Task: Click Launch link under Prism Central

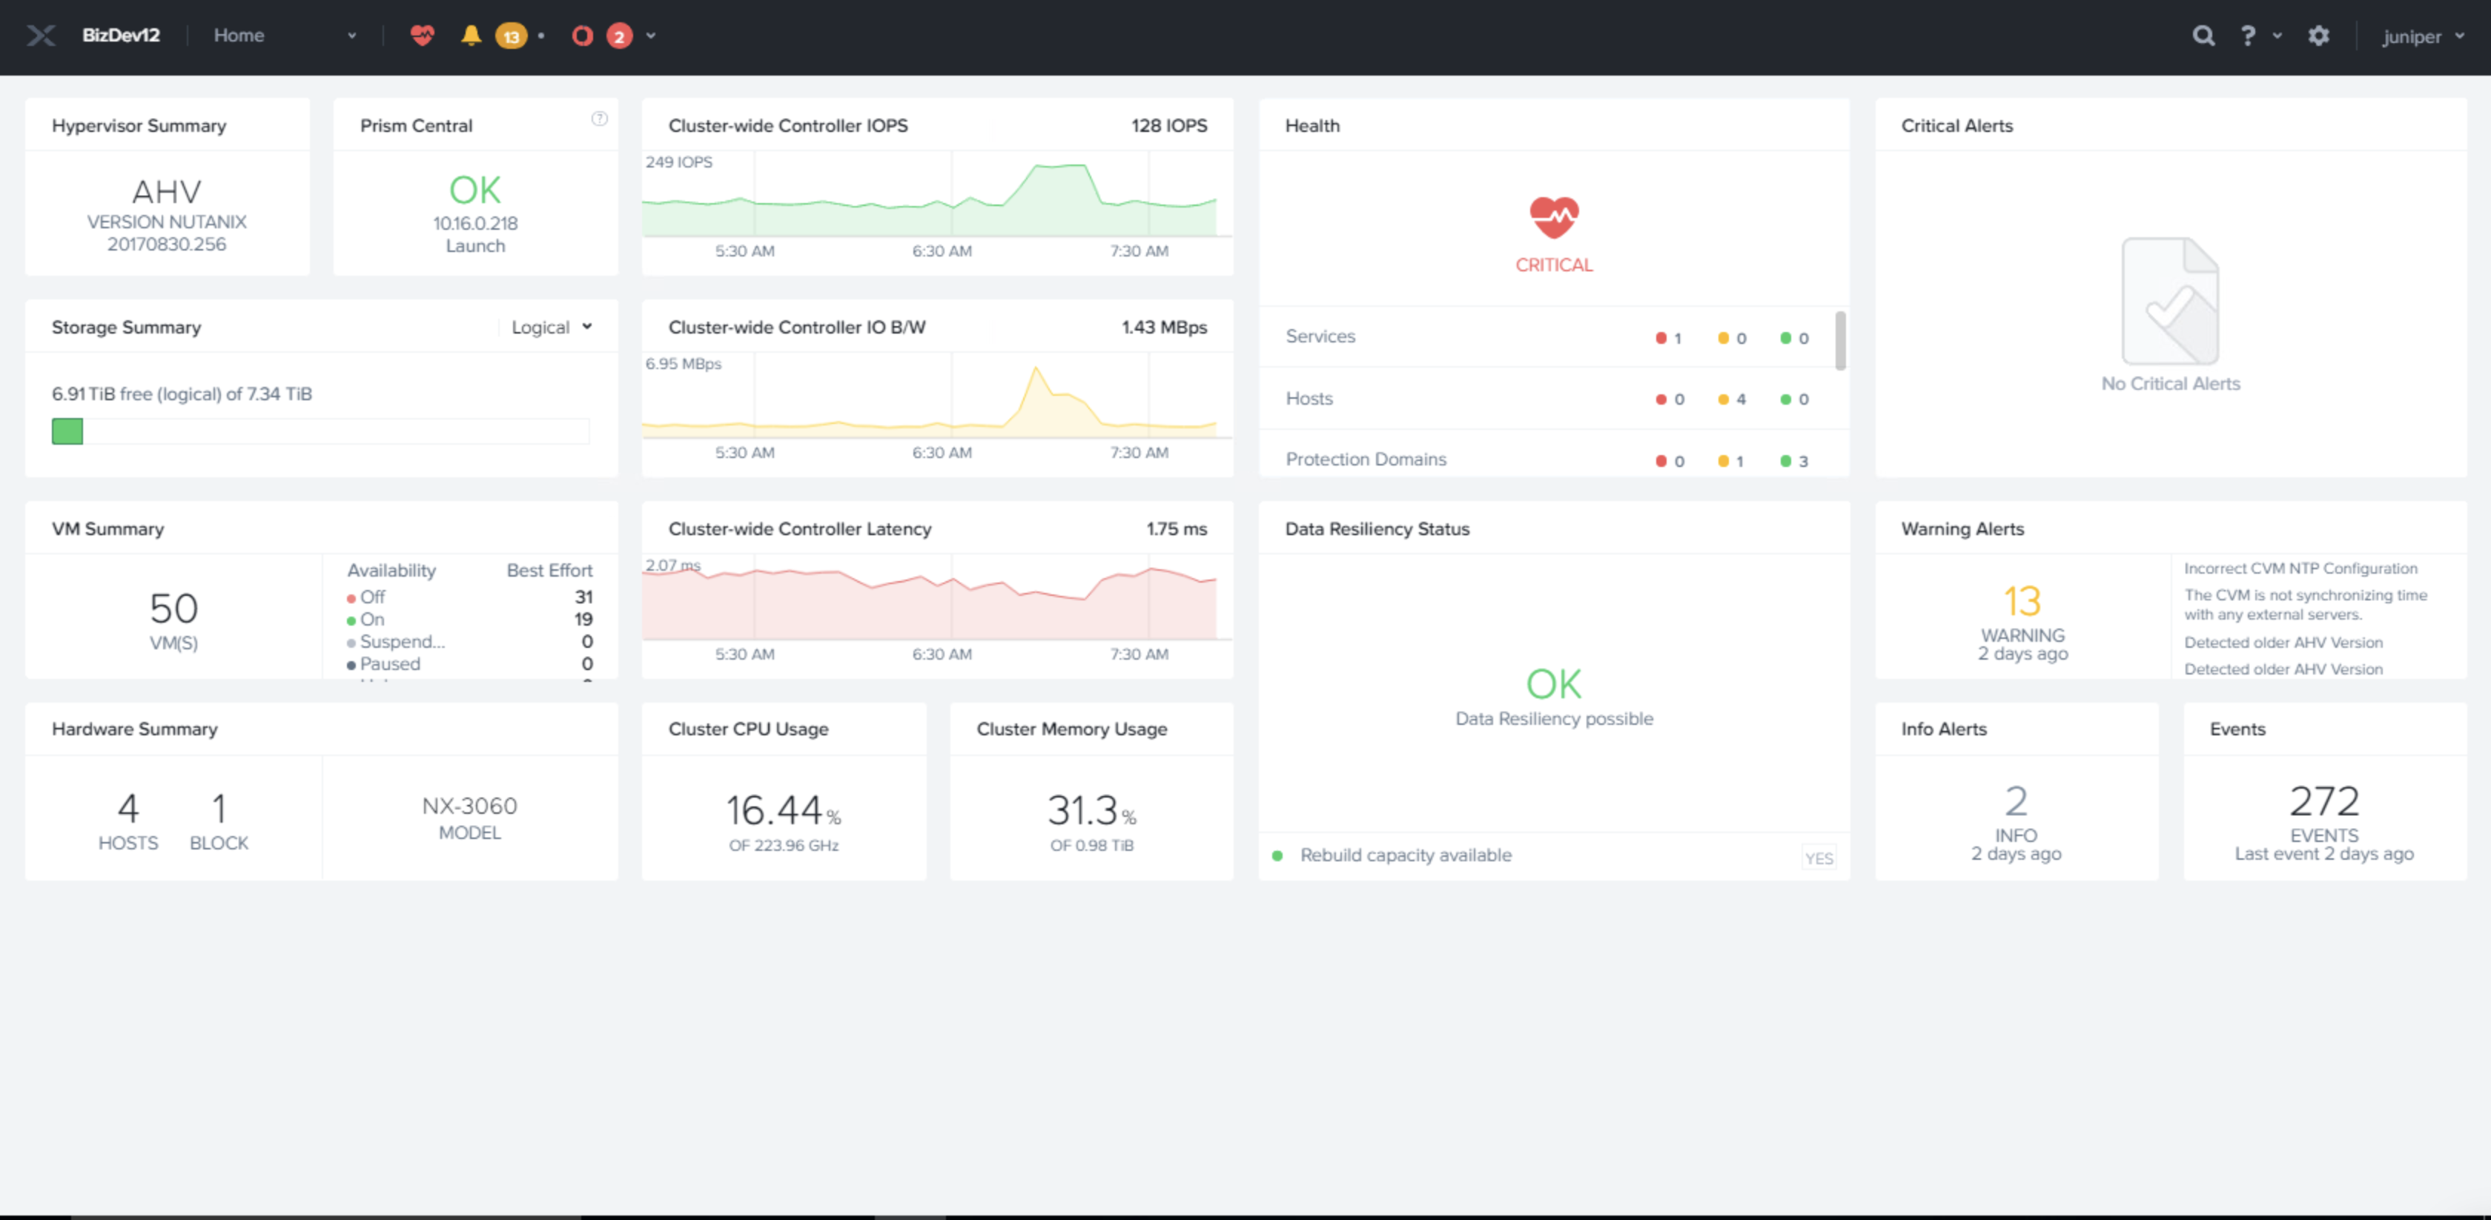Action: 474,245
